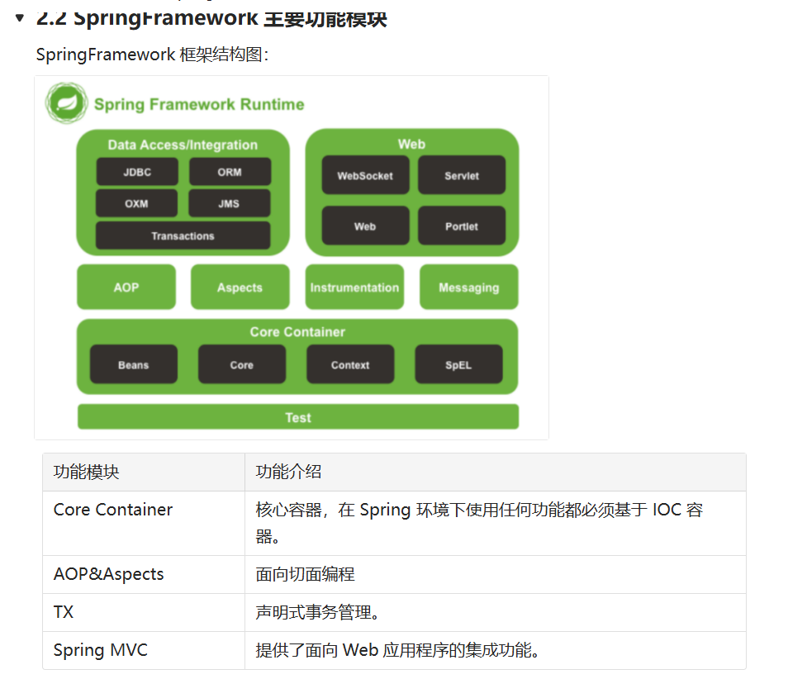Click the WebSocket module block
Screen dimensions: 788x698
(x=365, y=175)
